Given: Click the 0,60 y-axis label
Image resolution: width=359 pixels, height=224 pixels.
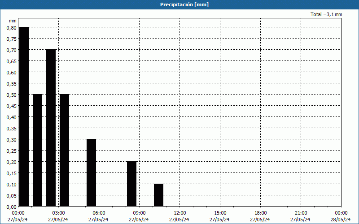Looking at the screenshot, I should (12, 73).
